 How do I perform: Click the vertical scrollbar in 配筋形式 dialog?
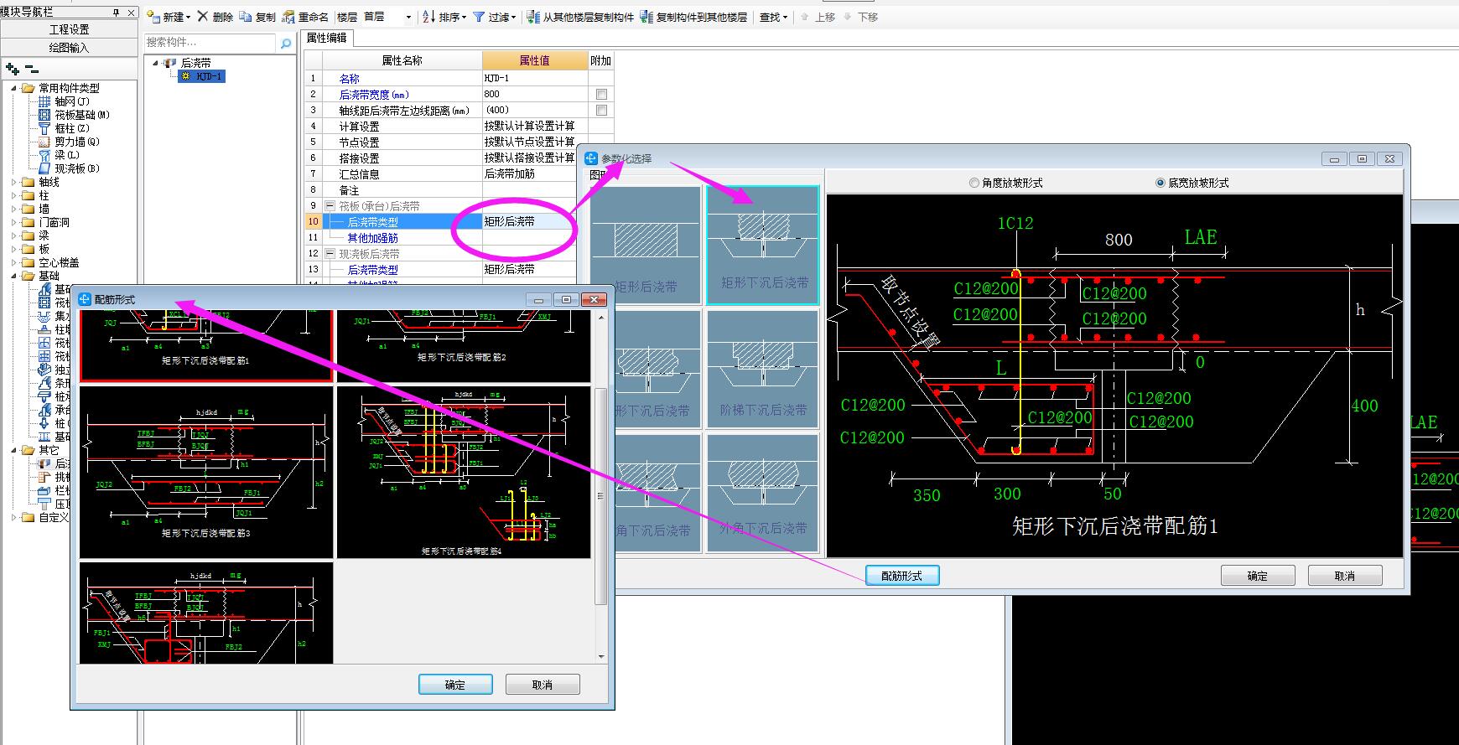[x=600, y=494]
